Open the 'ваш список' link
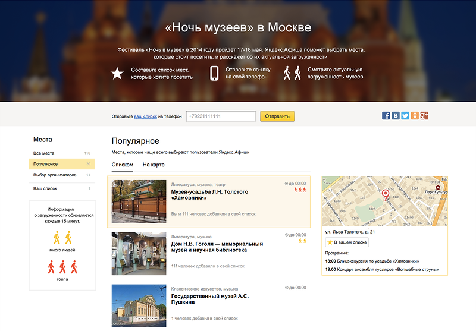 146,116
